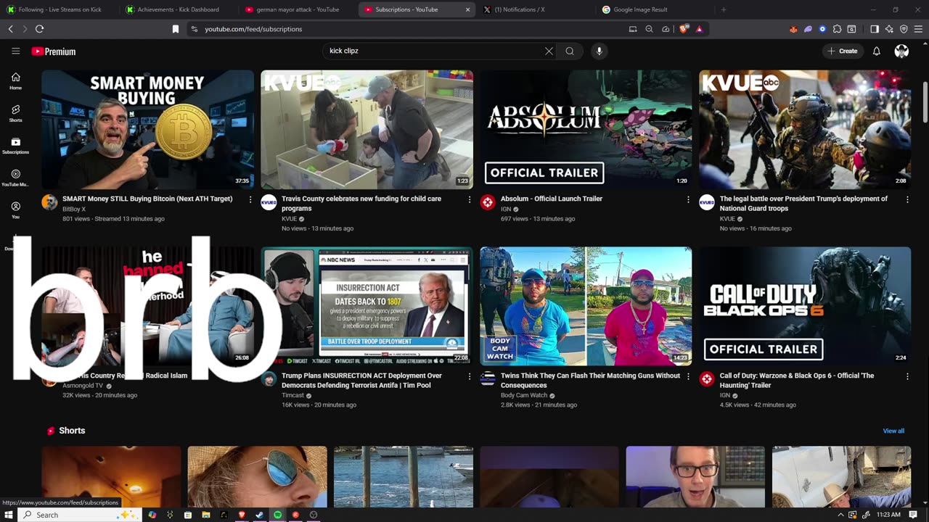Image resolution: width=929 pixels, height=522 pixels.
Task: Open Shorts from the sidebar
Action: point(15,113)
